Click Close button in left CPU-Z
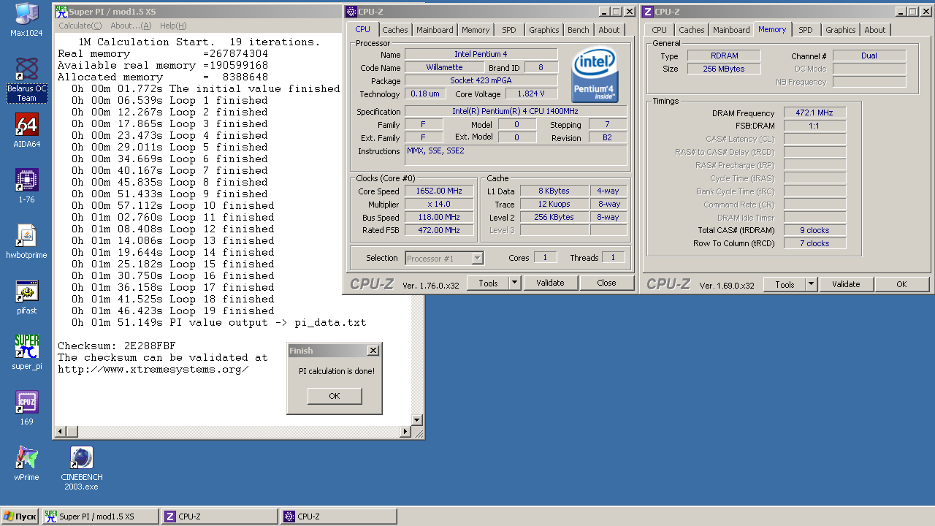 click(606, 283)
